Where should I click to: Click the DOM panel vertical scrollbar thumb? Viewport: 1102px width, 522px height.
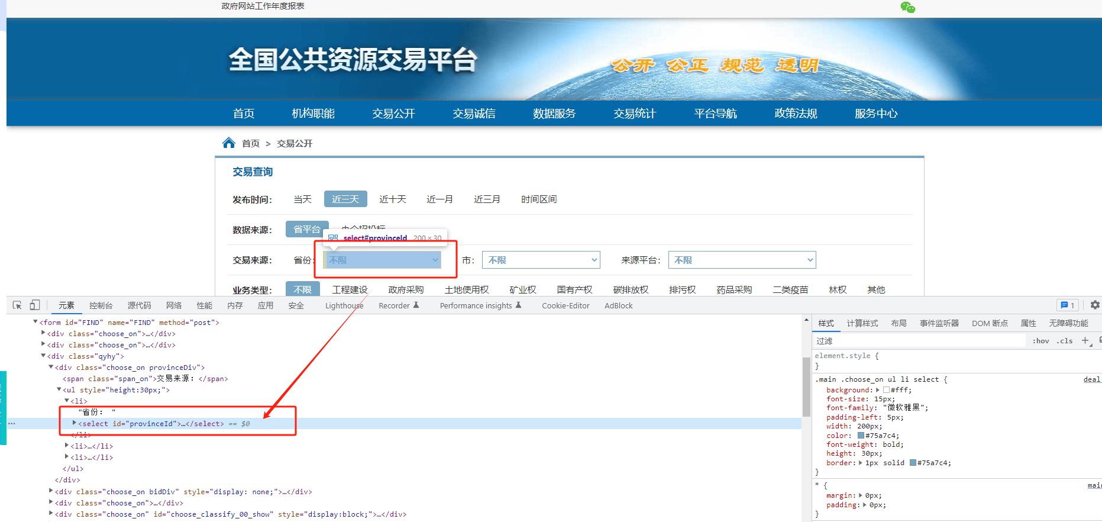(806, 386)
